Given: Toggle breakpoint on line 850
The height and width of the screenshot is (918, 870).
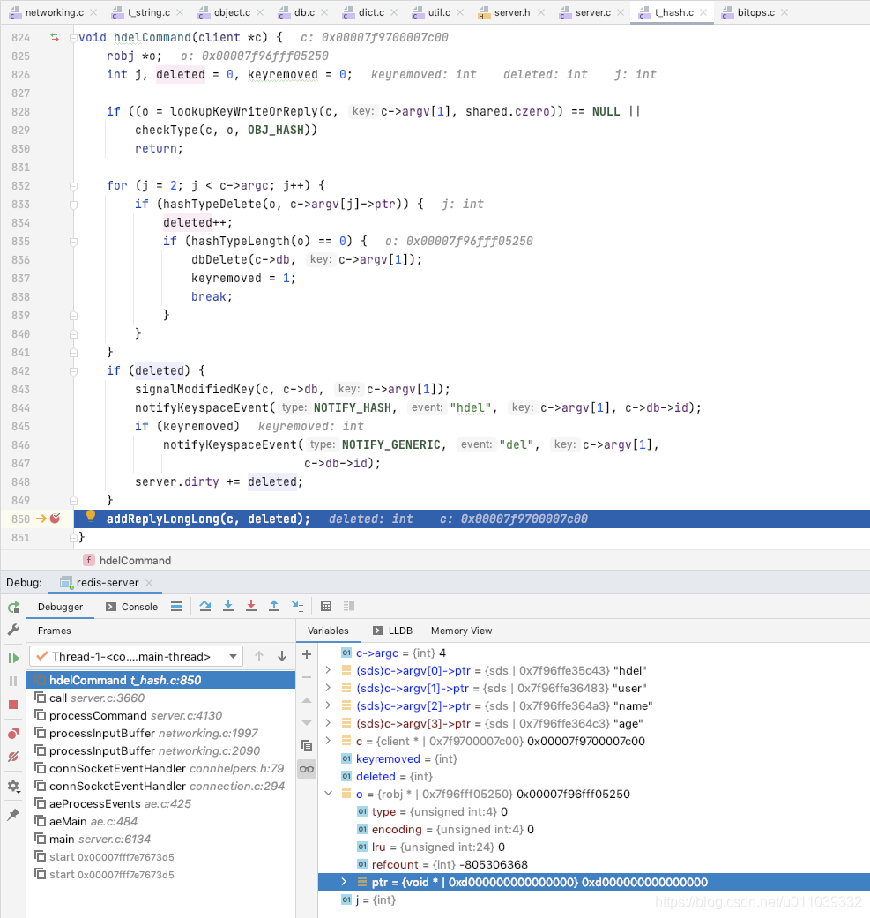Looking at the screenshot, I should pos(55,519).
